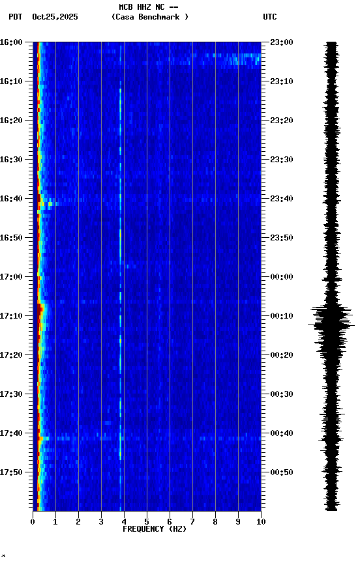
Task: Click the '23:50' UTC time label
Action: 282,238
